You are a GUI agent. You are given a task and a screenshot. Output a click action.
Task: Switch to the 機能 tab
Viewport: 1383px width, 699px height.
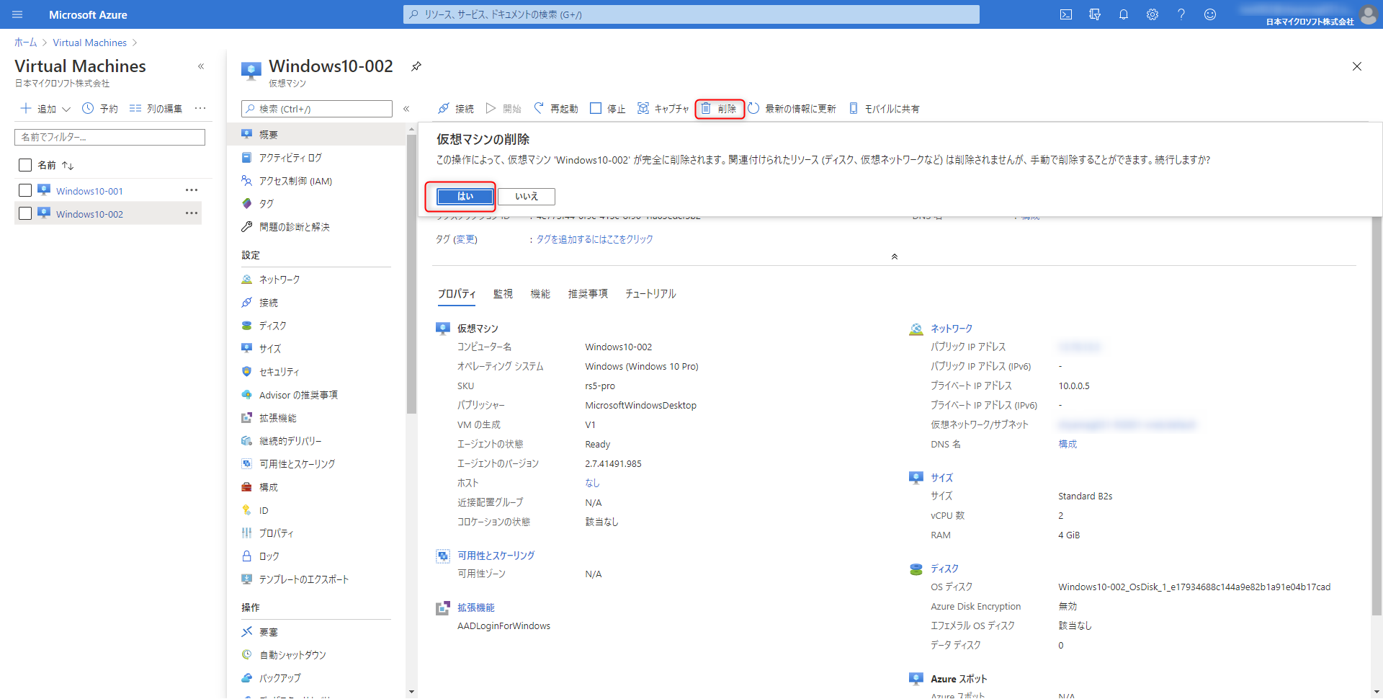540,294
